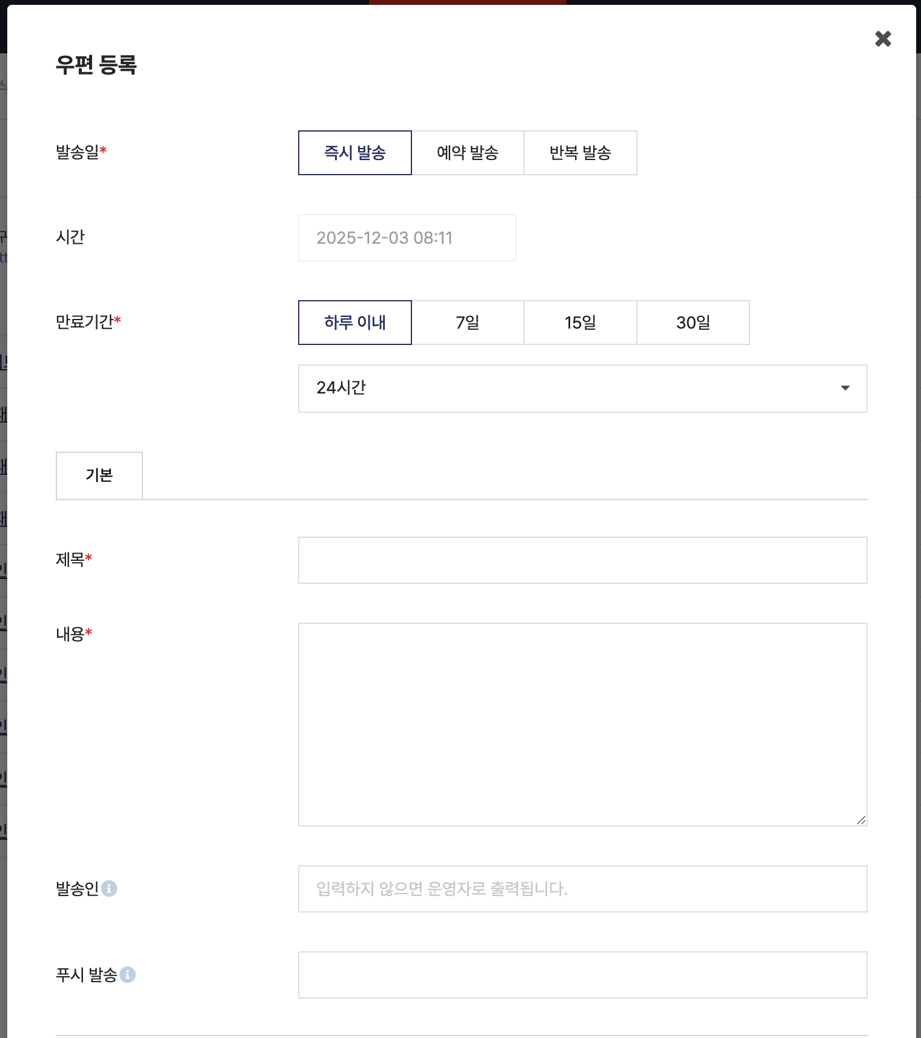Click the 발송인 sender input field
921x1038 pixels.
point(582,889)
